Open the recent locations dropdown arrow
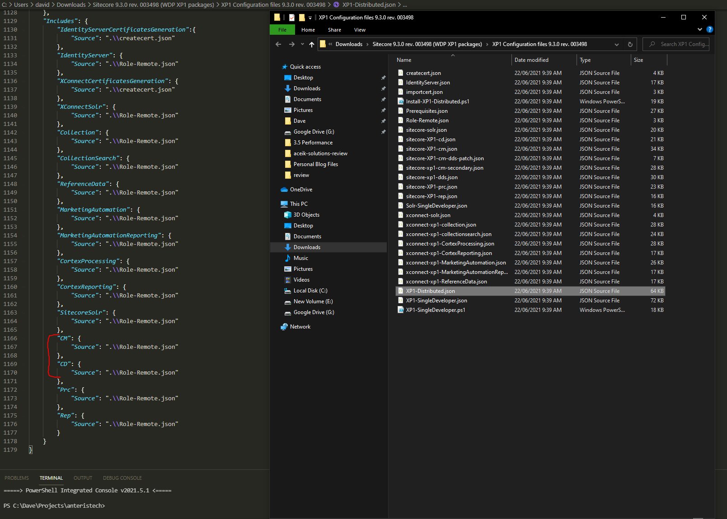The height and width of the screenshot is (519, 727). (302, 44)
